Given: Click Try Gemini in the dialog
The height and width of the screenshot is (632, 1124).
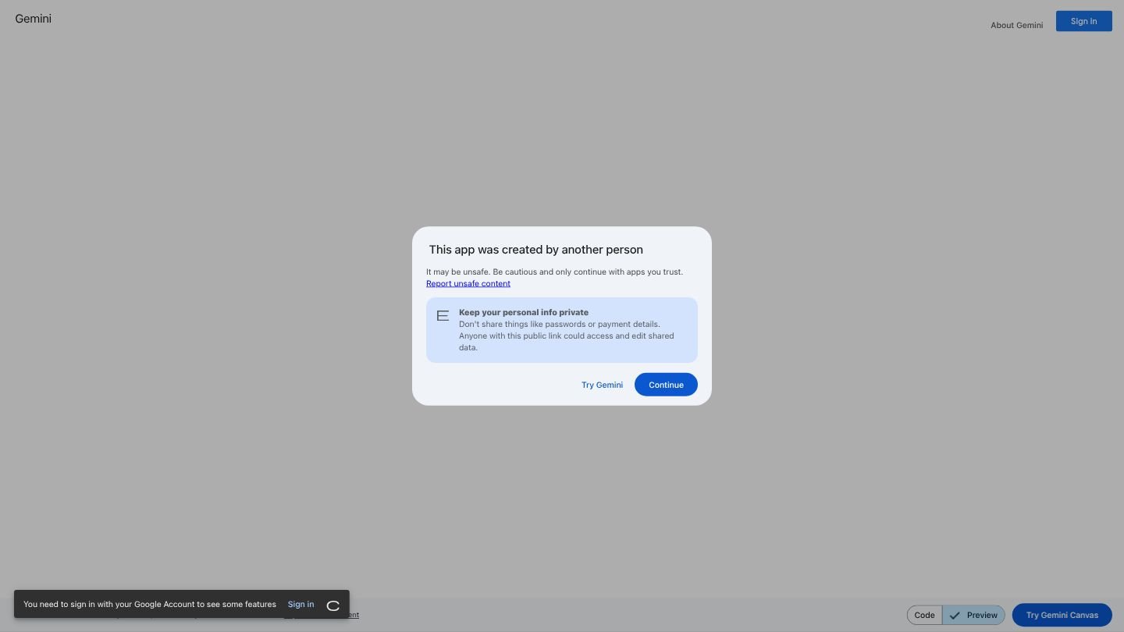Looking at the screenshot, I should (x=602, y=385).
